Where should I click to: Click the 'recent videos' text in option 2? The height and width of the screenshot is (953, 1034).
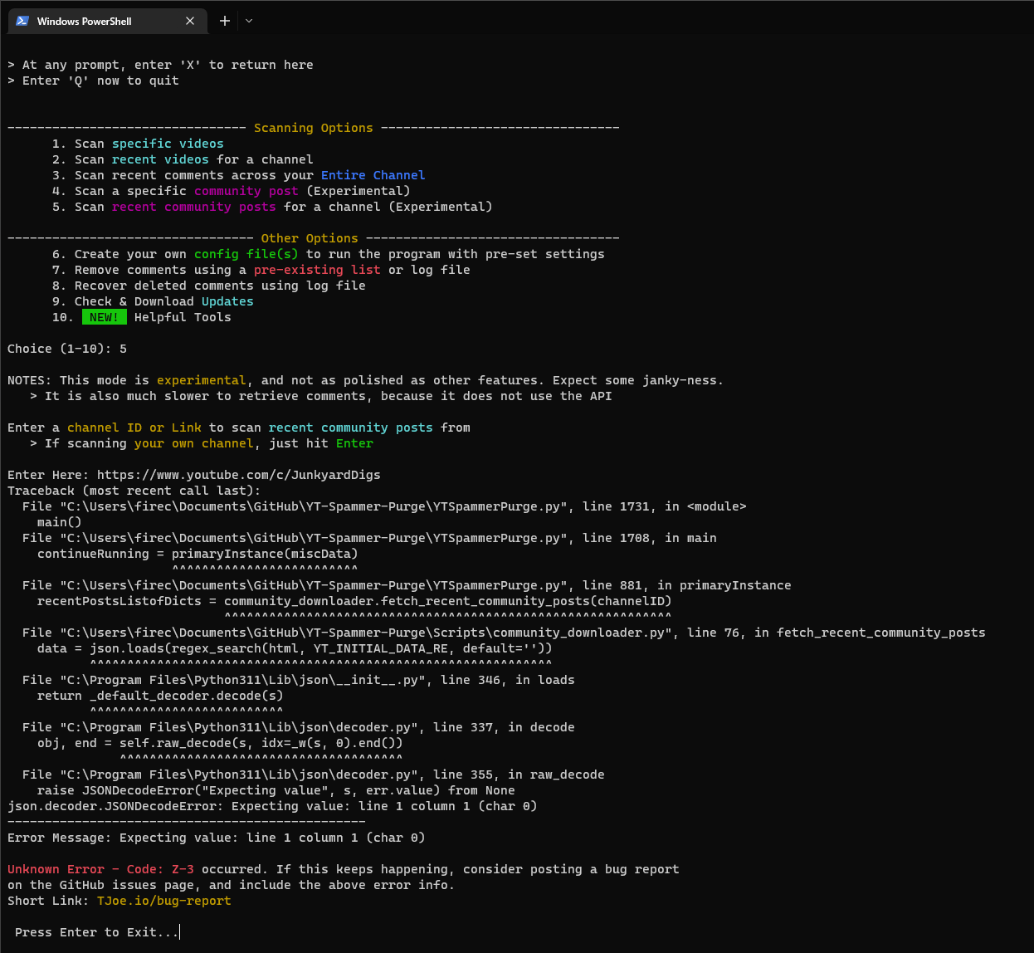click(x=163, y=159)
